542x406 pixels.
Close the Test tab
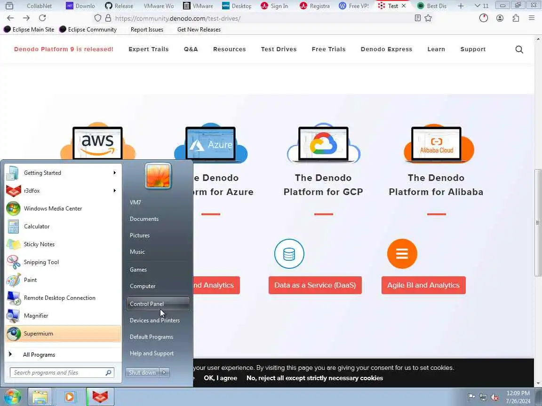click(x=403, y=6)
